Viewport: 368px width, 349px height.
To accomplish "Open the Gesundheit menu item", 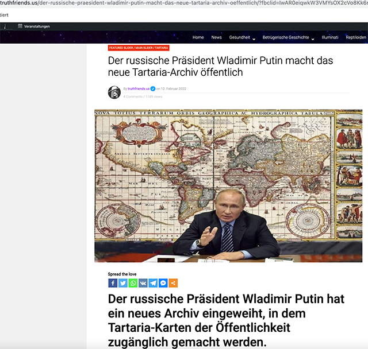I will pyautogui.click(x=240, y=37).
